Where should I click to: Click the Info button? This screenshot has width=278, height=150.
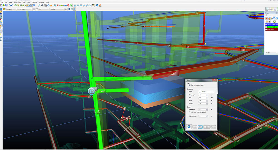point(195,127)
